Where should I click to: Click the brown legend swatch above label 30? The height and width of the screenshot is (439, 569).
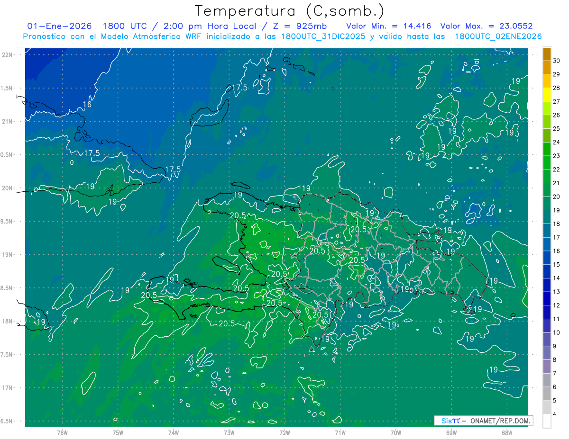[x=547, y=54]
